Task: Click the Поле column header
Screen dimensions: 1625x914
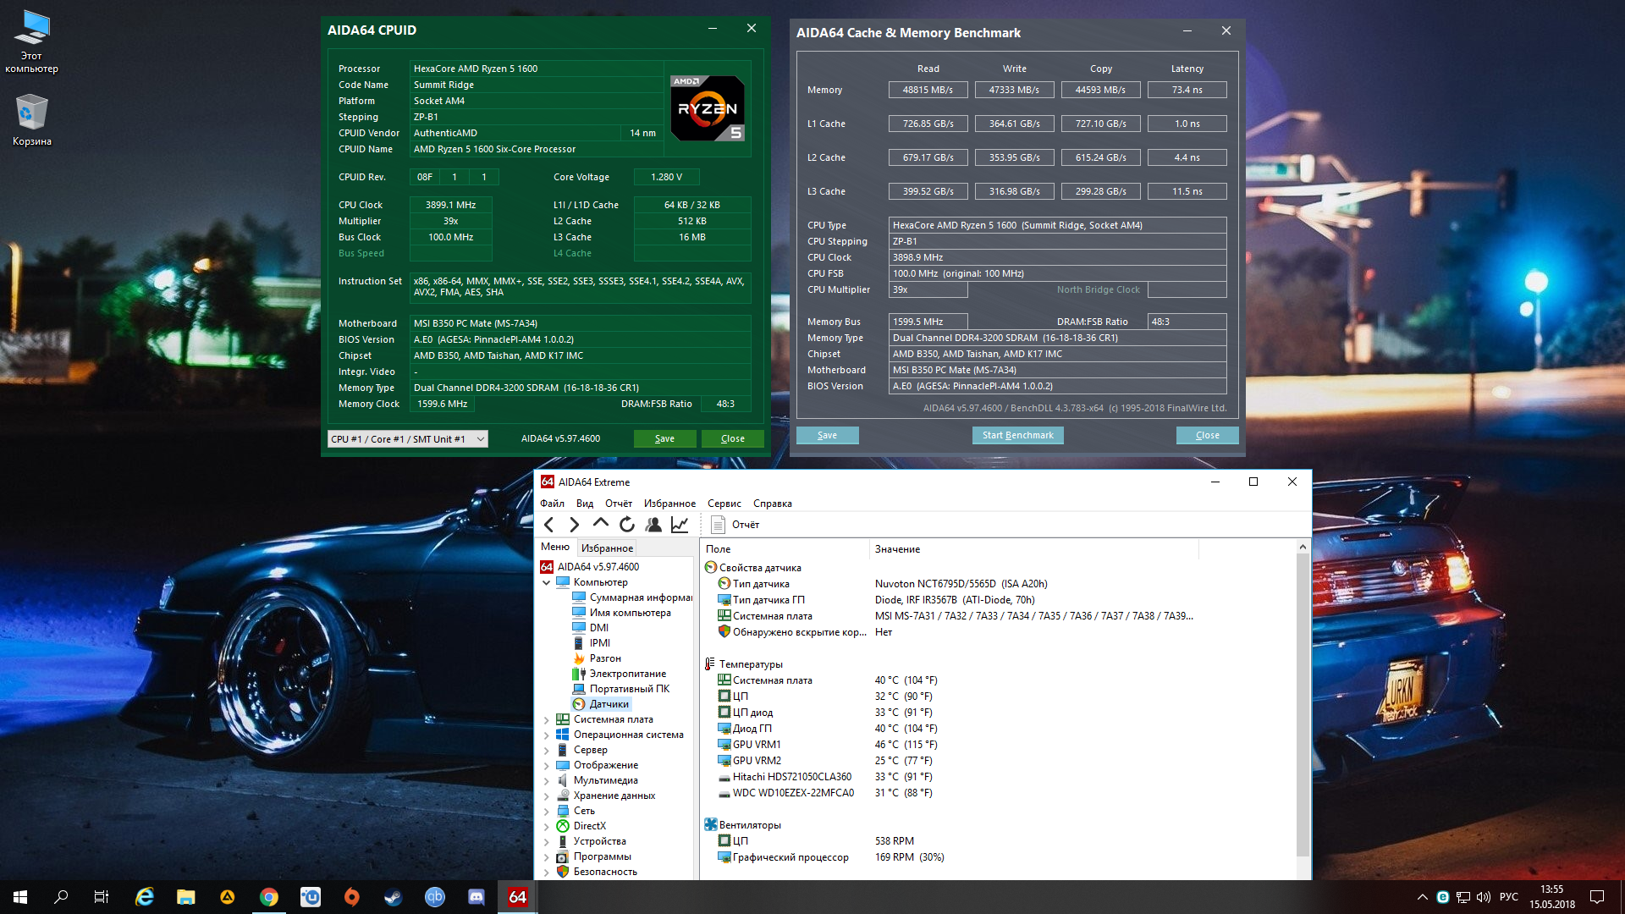Action: point(718,549)
